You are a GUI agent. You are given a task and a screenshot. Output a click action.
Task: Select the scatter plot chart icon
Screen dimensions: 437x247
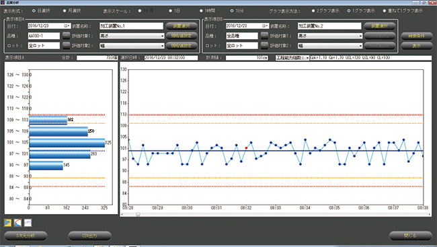[x=28, y=223]
